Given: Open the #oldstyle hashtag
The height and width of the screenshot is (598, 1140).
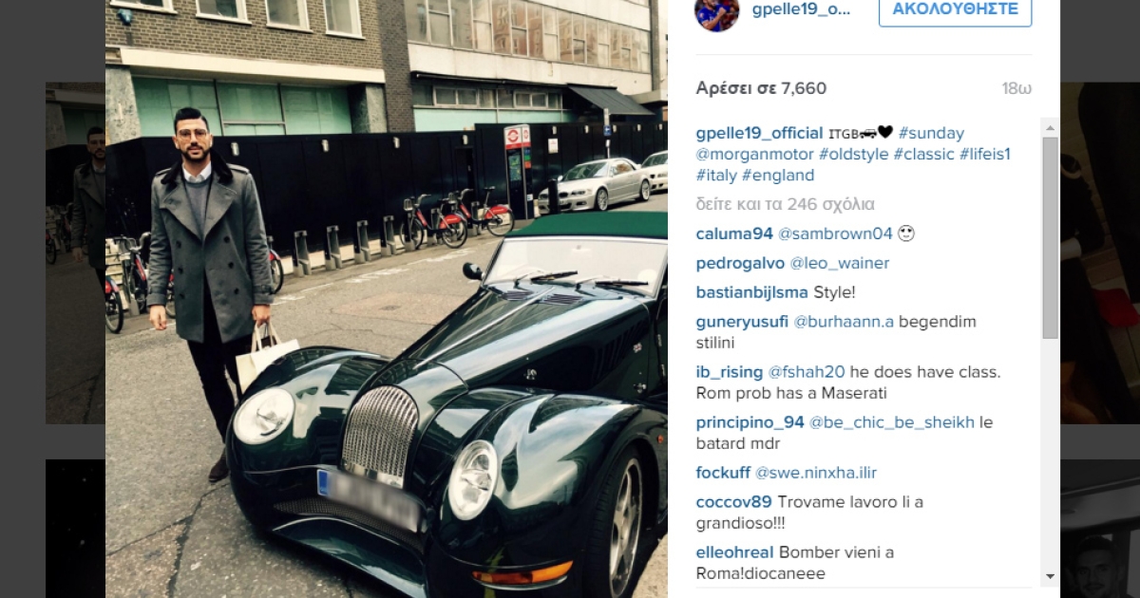Looking at the screenshot, I should (x=854, y=154).
